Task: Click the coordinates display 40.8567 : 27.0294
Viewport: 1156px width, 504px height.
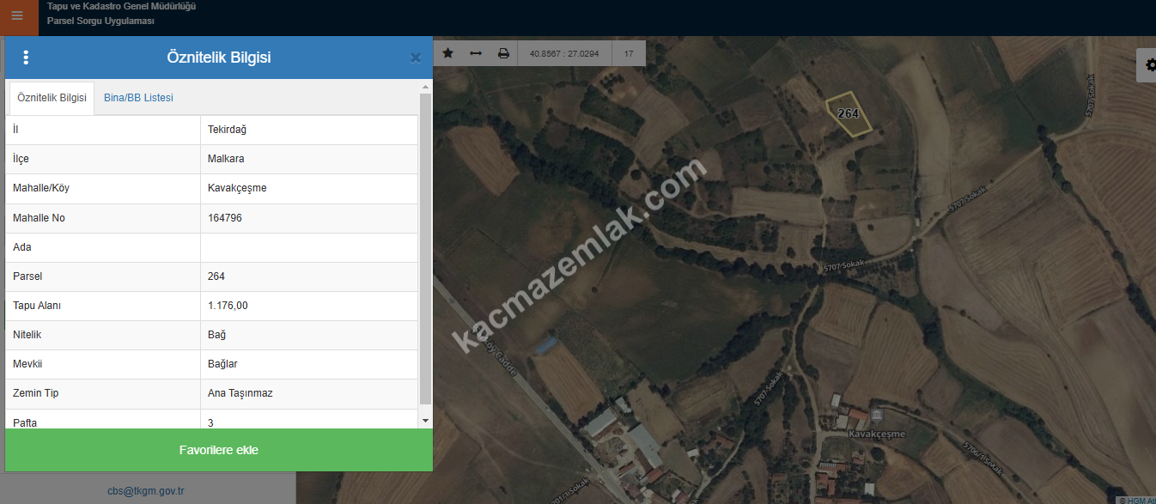Action: point(564,53)
